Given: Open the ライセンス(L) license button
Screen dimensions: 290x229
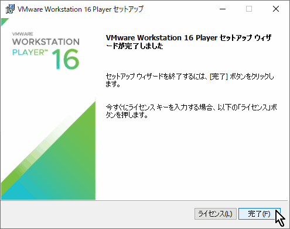Looking at the screenshot, I should (x=216, y=214).
